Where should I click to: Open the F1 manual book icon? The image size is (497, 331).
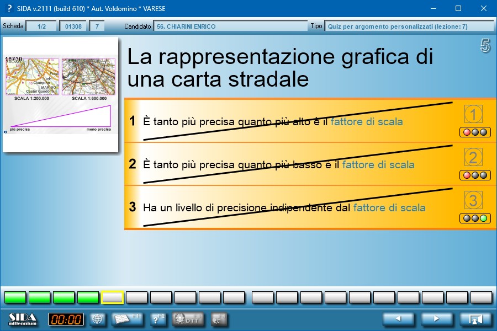coord(128,319)
